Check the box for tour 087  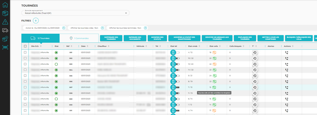coord(25,87)
